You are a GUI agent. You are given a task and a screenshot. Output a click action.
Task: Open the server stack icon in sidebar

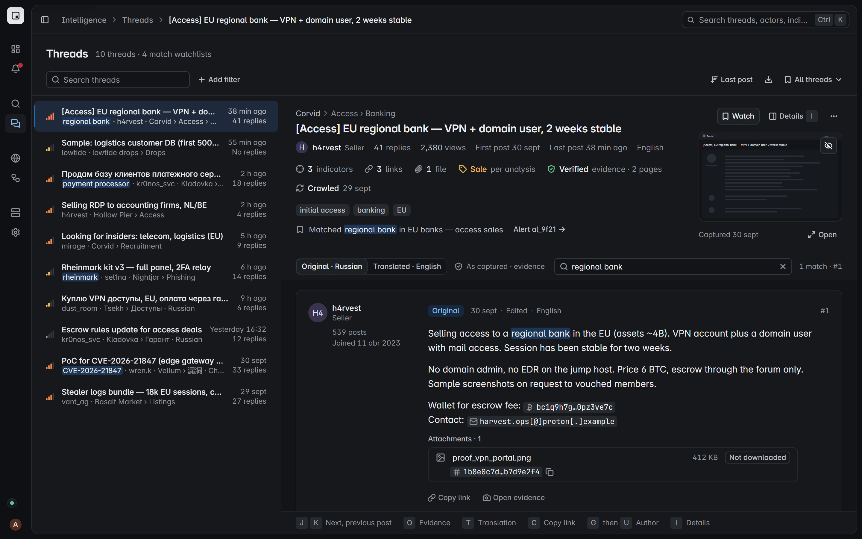coord(15,213)
